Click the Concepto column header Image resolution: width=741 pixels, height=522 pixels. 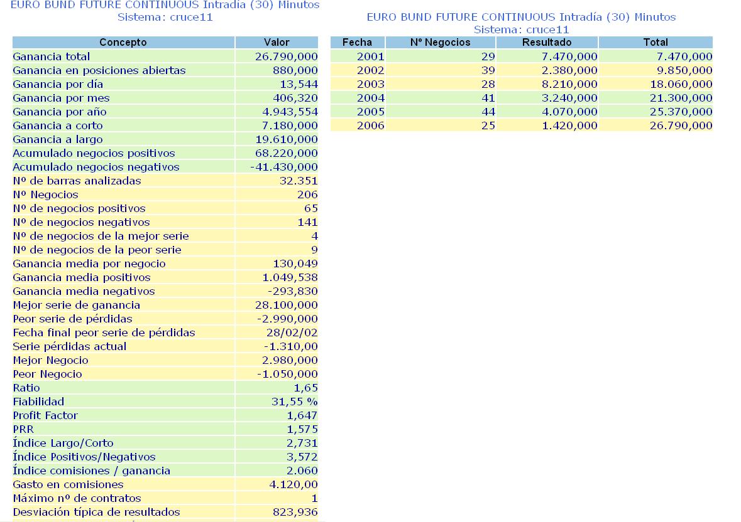123,43
